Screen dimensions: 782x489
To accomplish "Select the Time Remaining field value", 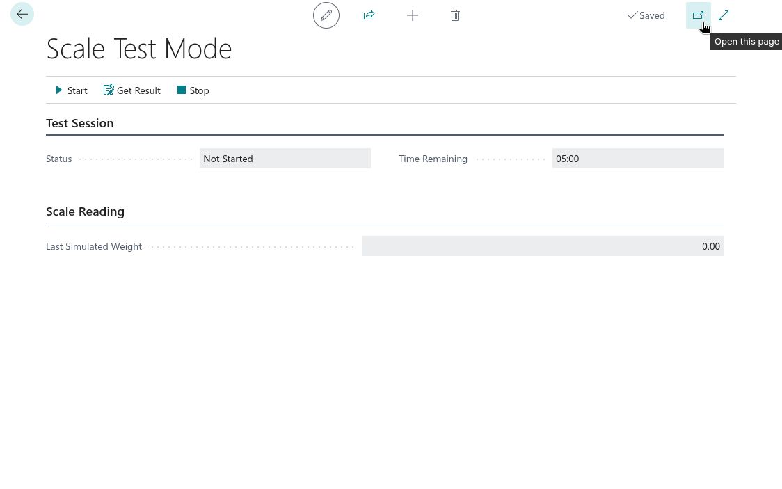I will click(637, 159).
